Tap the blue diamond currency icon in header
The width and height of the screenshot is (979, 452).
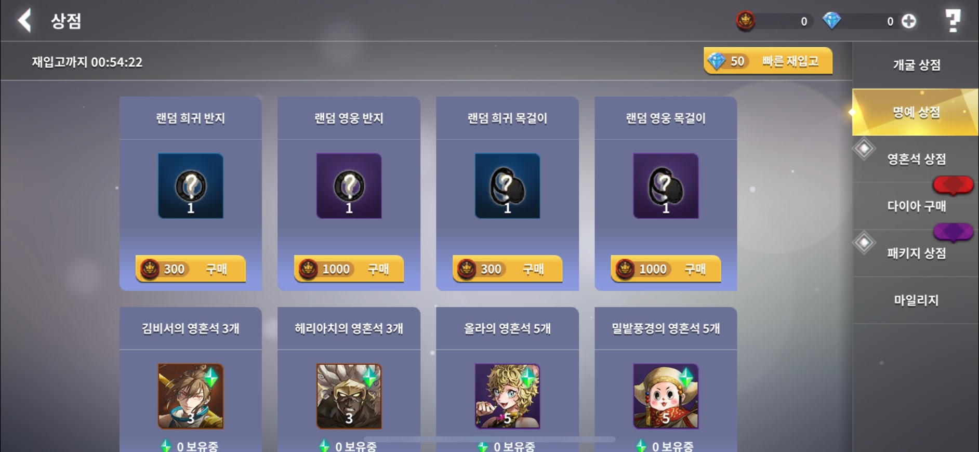(x=831, y=21)
